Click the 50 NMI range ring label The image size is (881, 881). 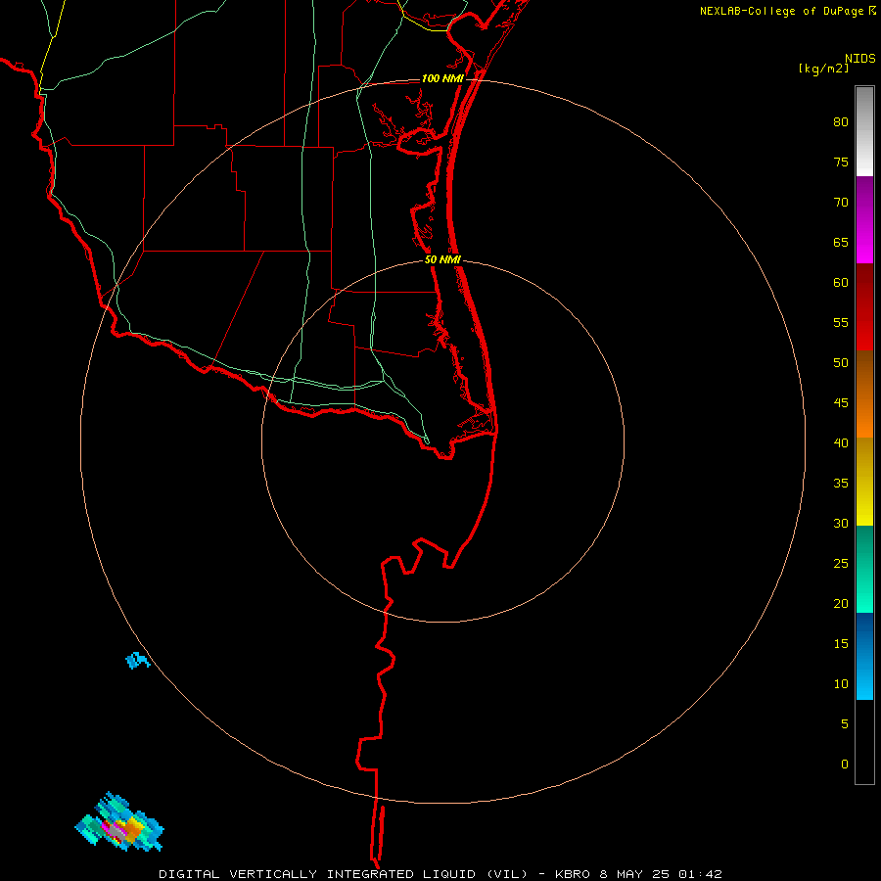click(x=442, y=259)
